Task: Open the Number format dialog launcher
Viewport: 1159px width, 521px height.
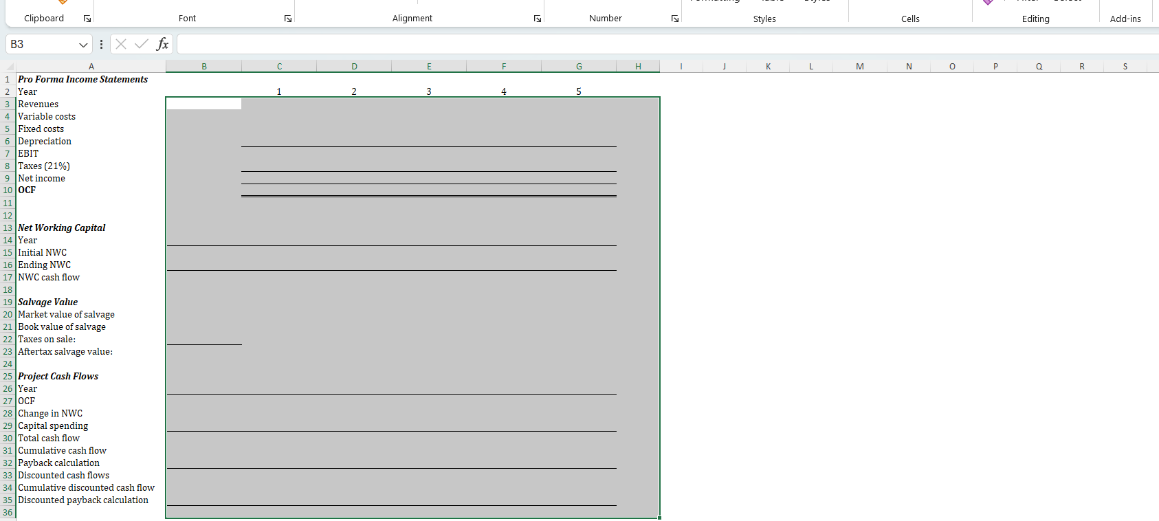Action: [x=675, y=19]
